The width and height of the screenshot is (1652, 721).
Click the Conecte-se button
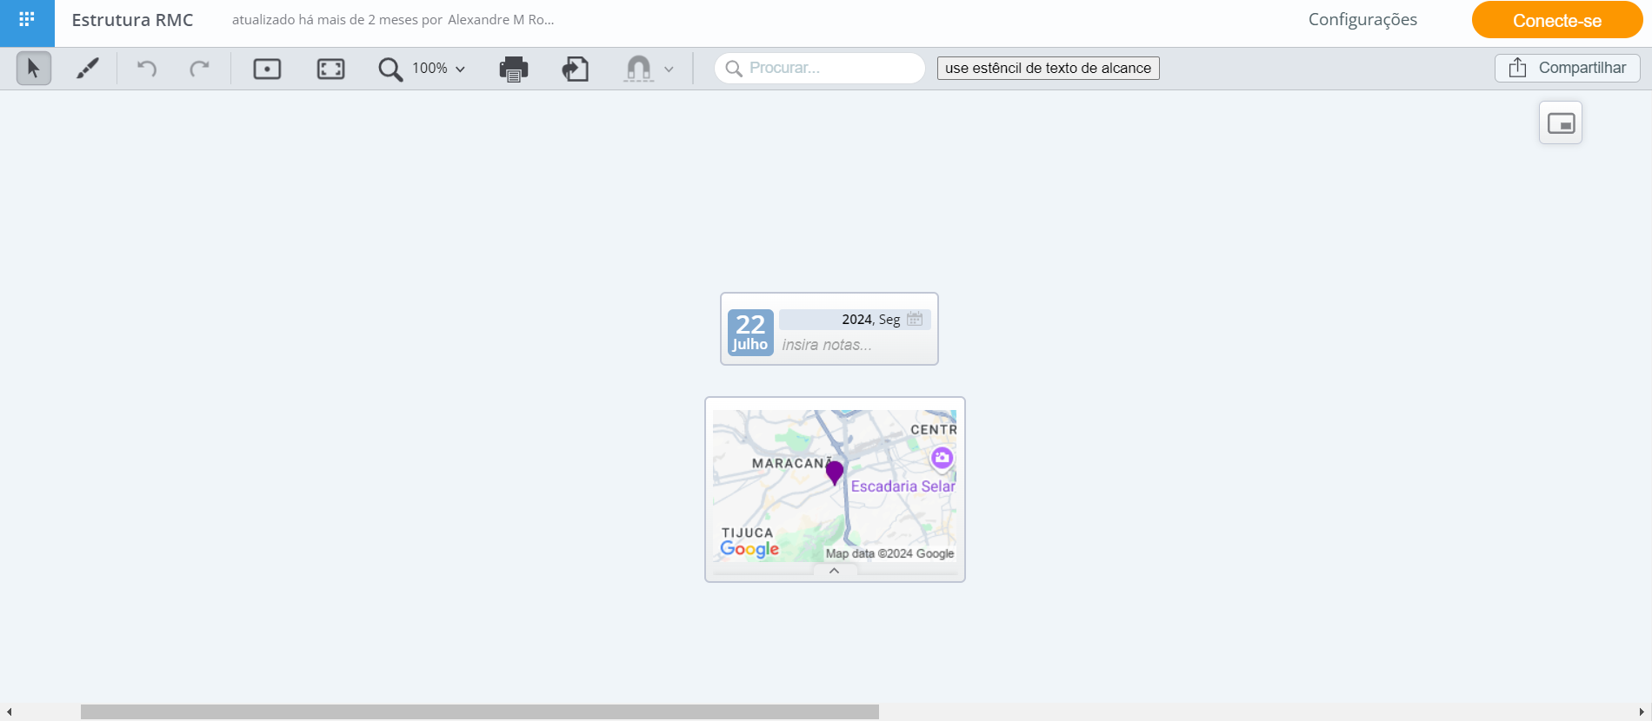tap(1556, 20)
